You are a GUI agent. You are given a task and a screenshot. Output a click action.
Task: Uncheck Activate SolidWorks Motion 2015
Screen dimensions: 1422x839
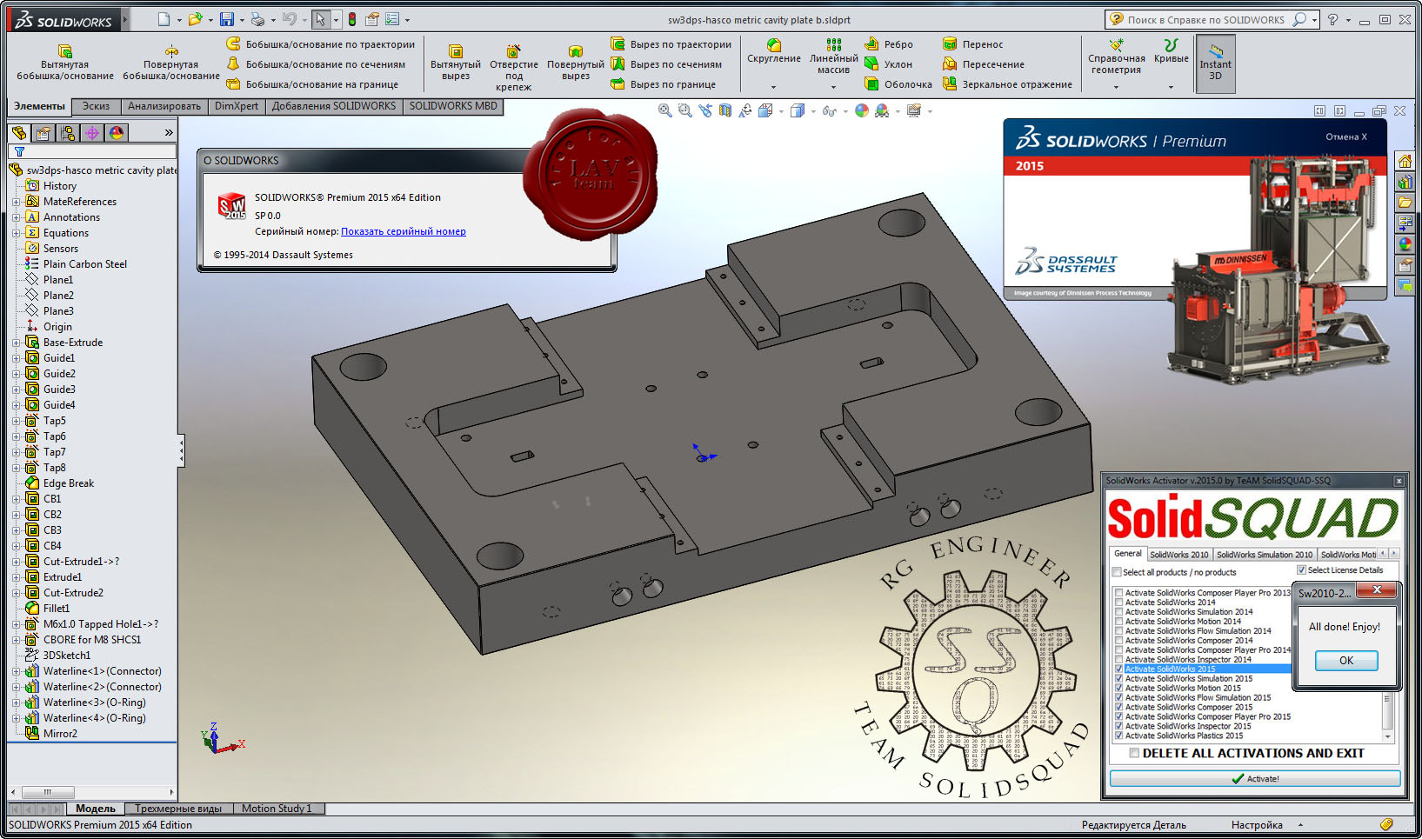[1119, 689]
